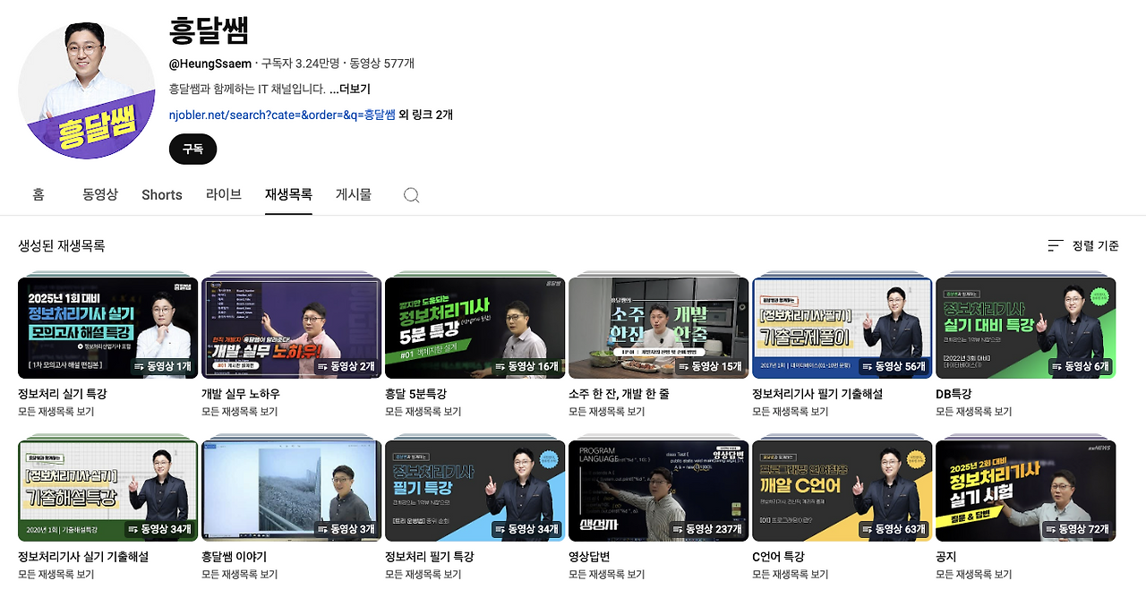Open the 정보처리 실기 특강 playlist thumbnail

108,328
